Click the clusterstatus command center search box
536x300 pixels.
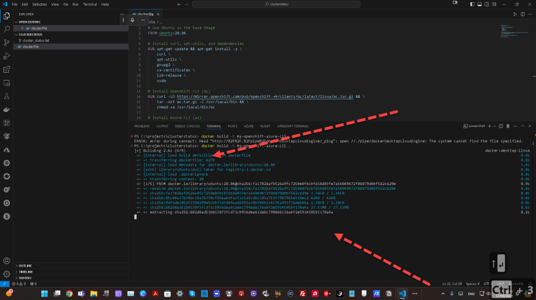point(276,4)
